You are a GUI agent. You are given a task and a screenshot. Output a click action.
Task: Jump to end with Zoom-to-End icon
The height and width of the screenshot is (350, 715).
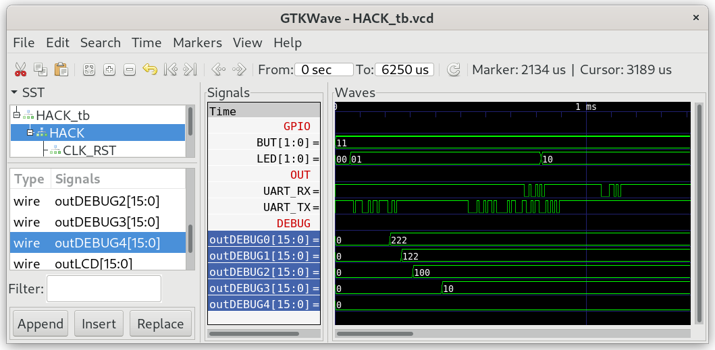click(190, 69)
